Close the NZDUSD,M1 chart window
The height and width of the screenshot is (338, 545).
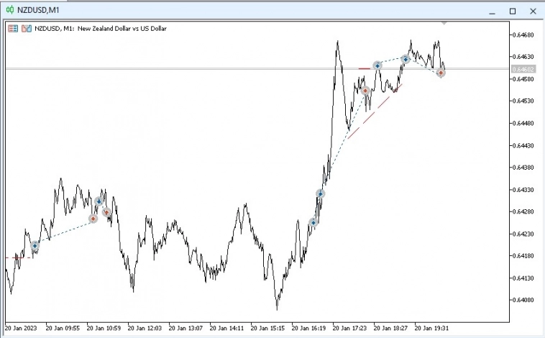[533, 10]
